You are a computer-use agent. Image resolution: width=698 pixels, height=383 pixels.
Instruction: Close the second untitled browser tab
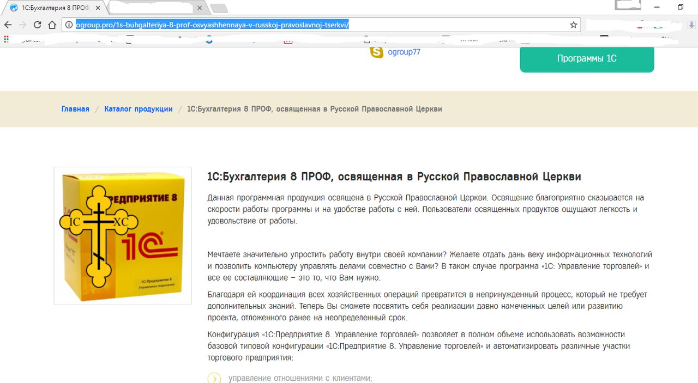(200, 8)
